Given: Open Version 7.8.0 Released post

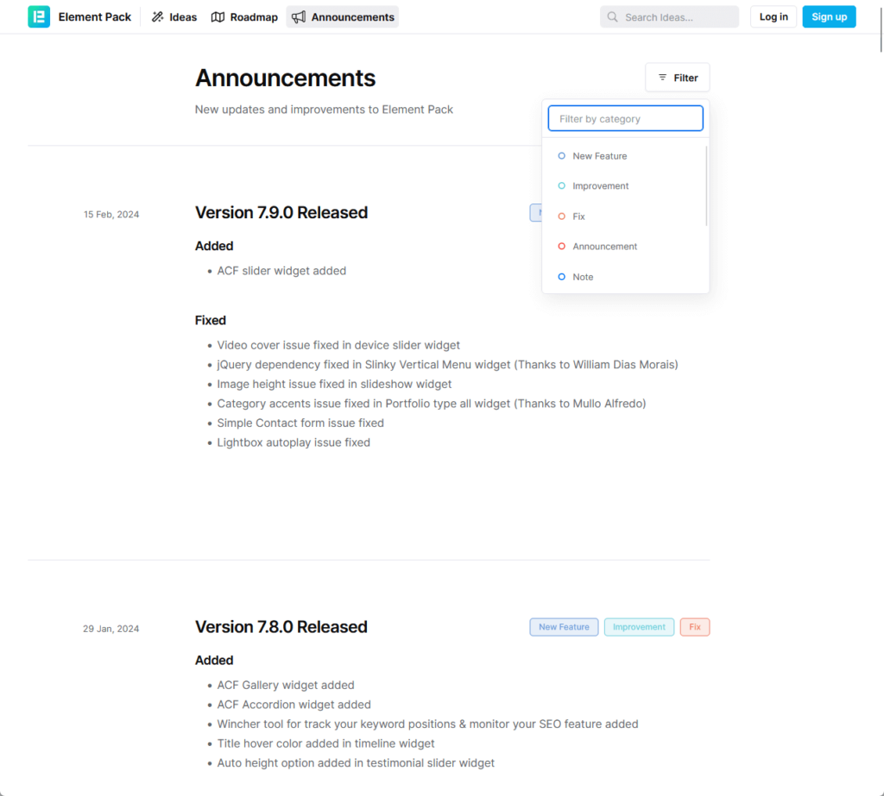Looking at the screenshot, I should (281, 626).
